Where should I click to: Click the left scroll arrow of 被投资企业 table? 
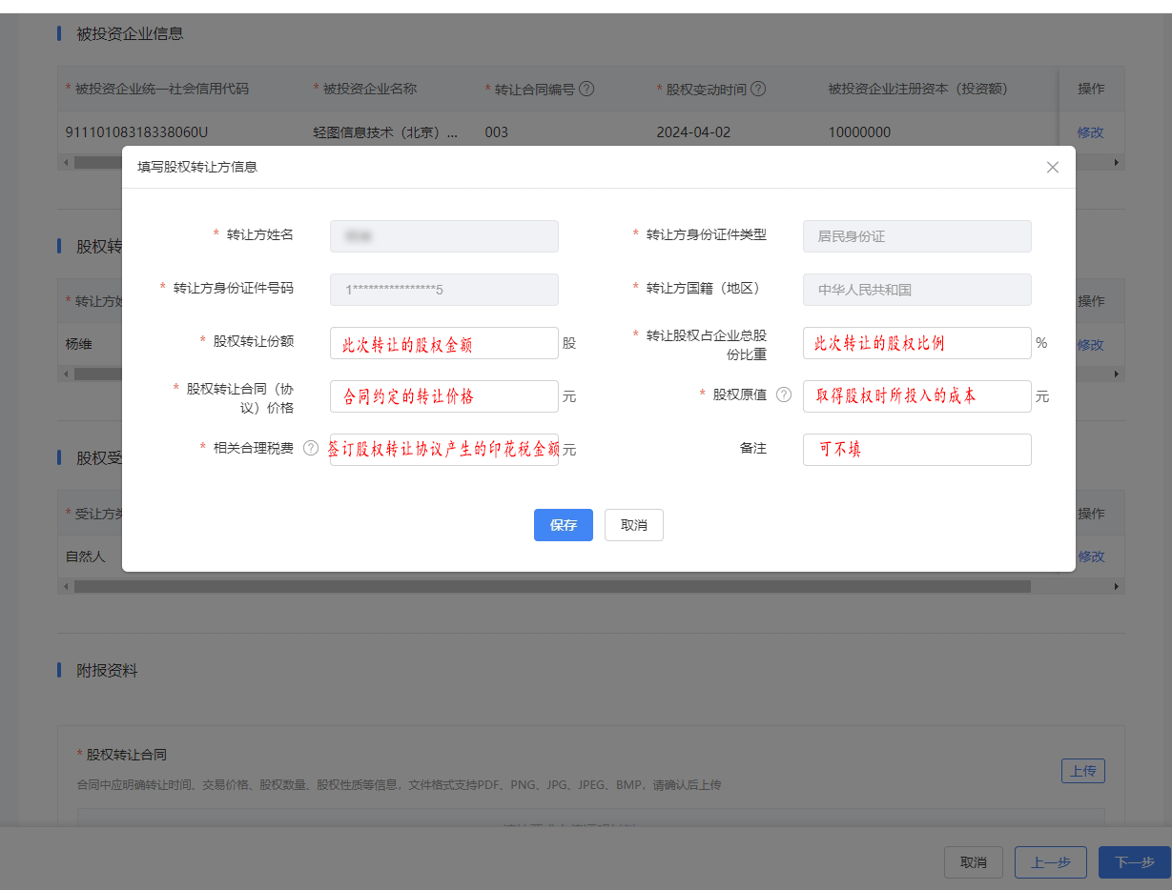[66, 163]
